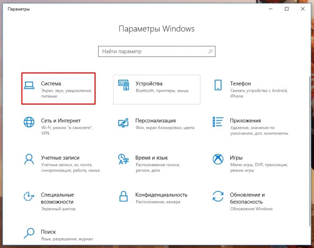Select the Обновление и безопасность heading

point(247,198)
